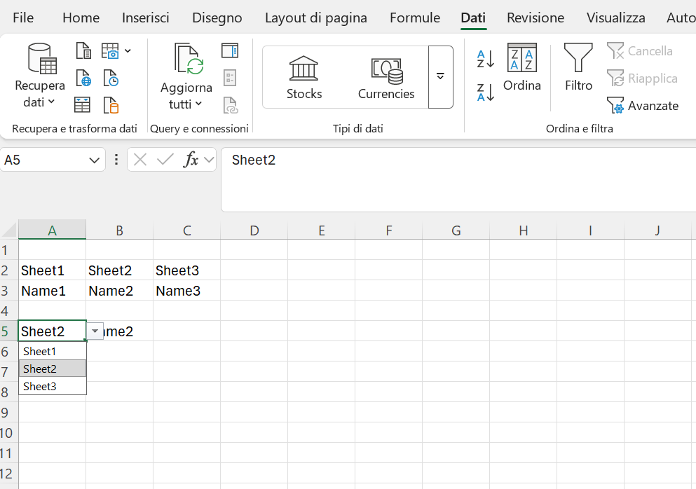Open the File menu
Screen dimensions: 696x489
click(23, 18)
